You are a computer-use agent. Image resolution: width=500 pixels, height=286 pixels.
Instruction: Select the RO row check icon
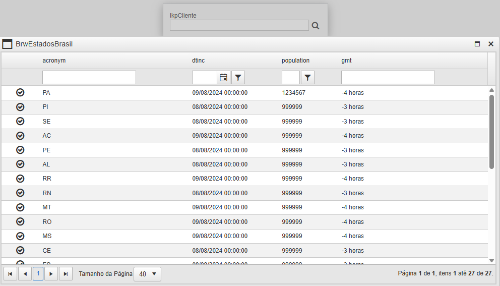click(20, 221)
